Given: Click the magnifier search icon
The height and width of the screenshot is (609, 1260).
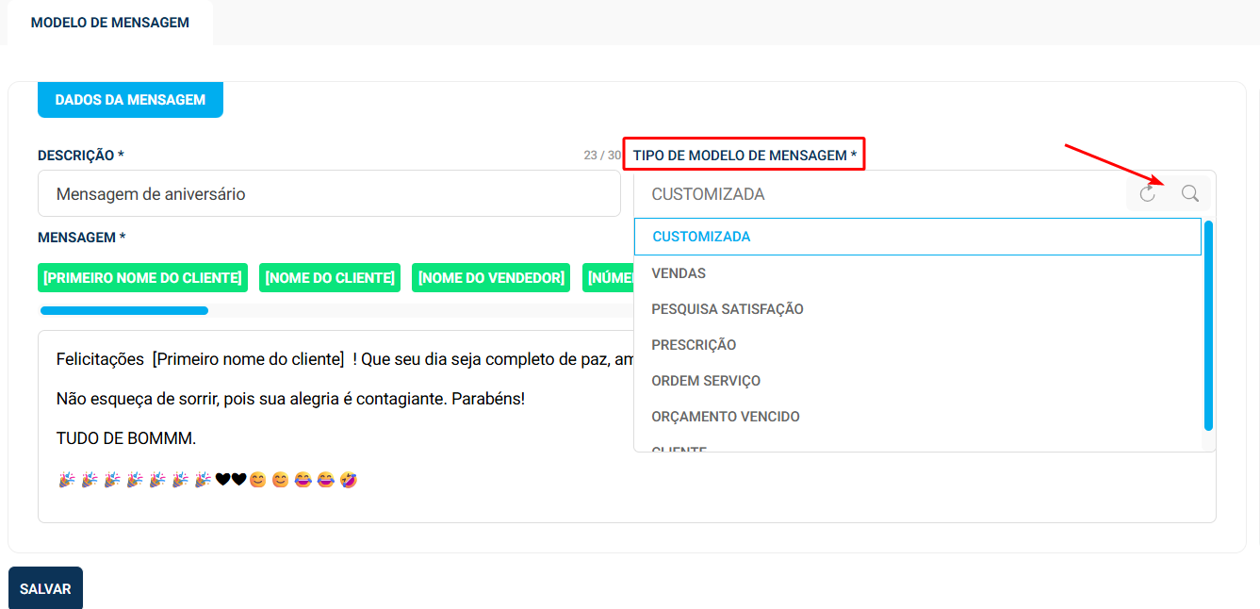Looking at the screenshot, I should click(x=1190, y=194).
